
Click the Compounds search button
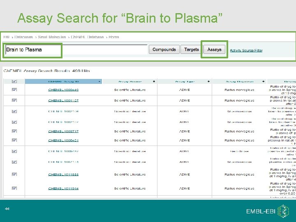[x=164, y=49]
